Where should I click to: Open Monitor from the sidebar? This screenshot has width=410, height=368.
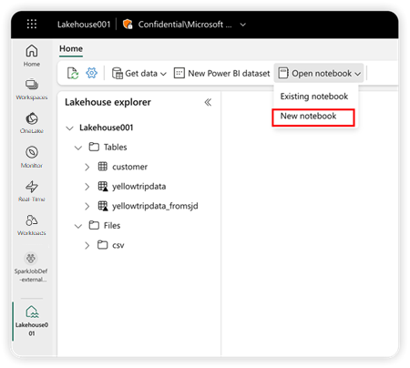tap(32, 157)
